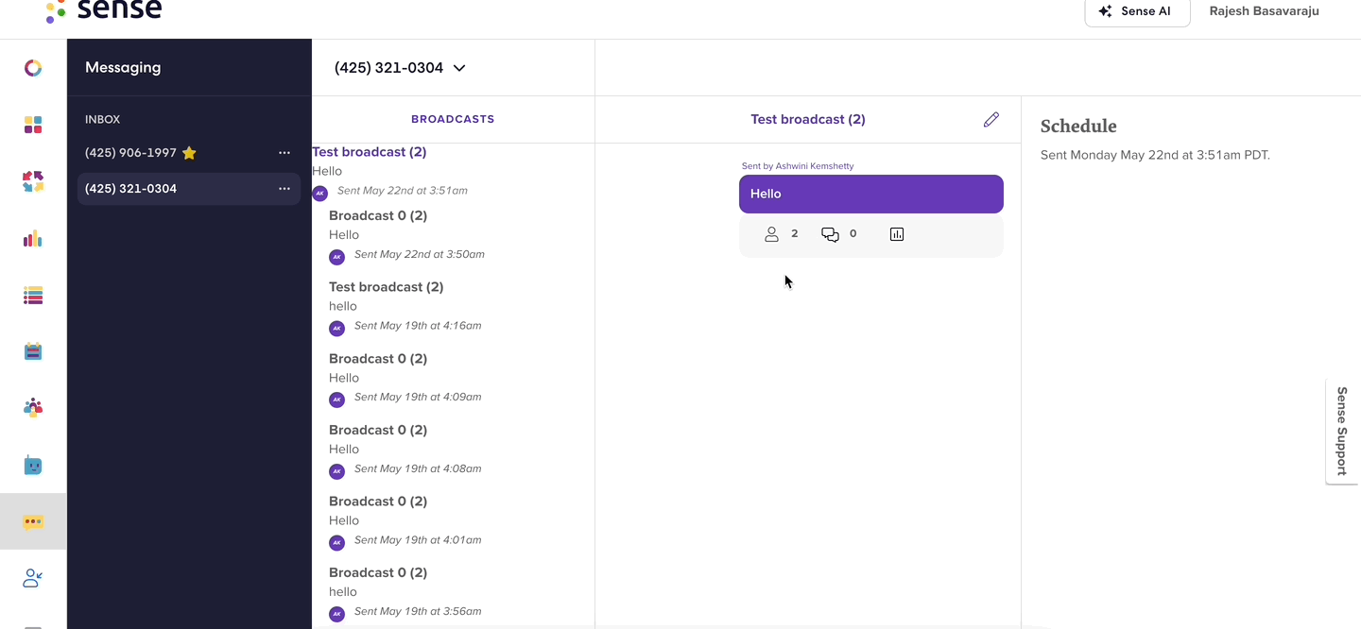Open the messaging chat bubble sidebar icon
This screenshot has width=1361, height=629.
tap(33, 521)
